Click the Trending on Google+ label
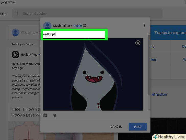The height and width of the screenshot is (140, 186). point(23,44)
